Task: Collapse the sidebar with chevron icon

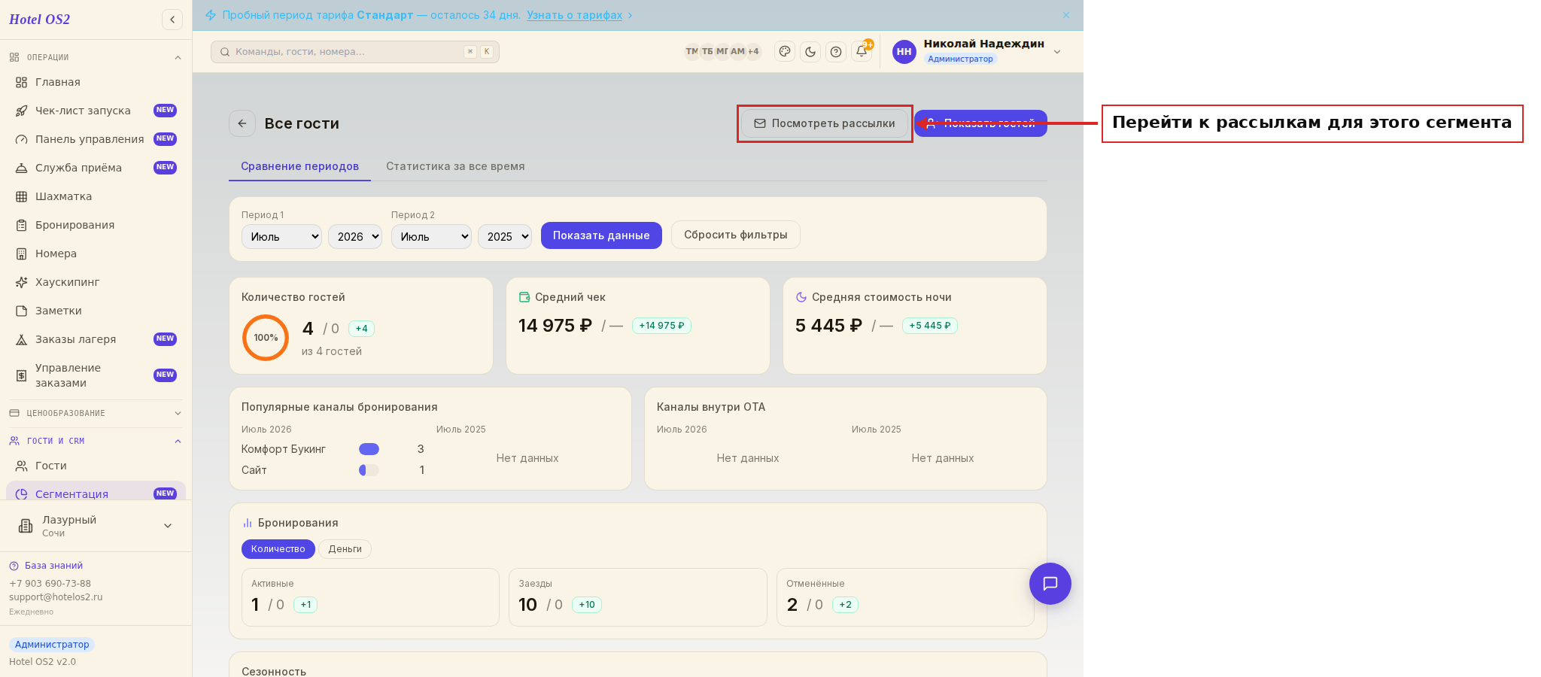Action: (x=172, y=20)
